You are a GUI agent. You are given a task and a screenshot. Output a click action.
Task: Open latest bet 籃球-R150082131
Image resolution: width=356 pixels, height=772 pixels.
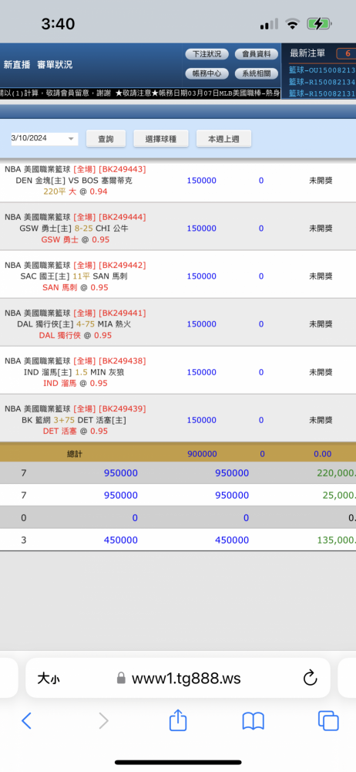click(322, 93)
